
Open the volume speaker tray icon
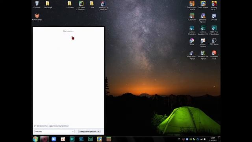(x=205, y=139)
